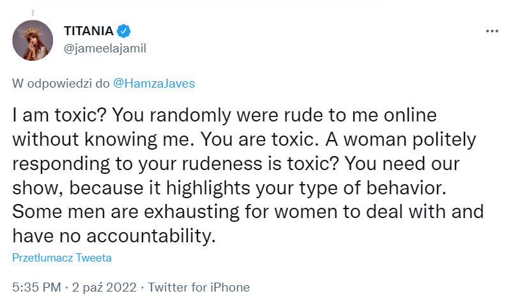Open the TITANIA profile avatar

33,40
